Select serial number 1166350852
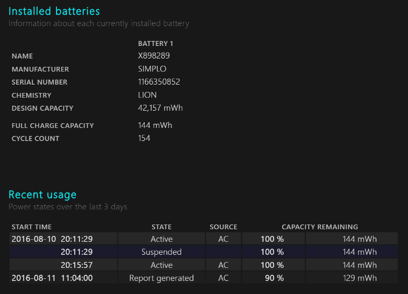 (159, 82)
